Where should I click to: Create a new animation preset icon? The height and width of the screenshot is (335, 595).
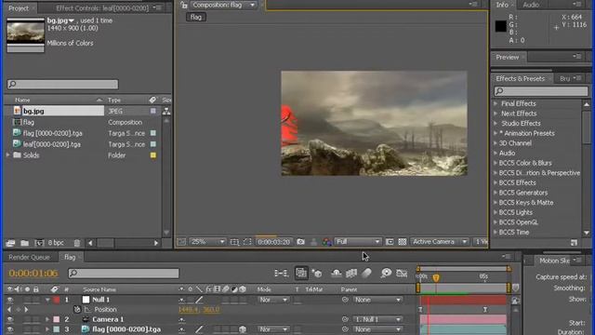[x=574, y=242]
